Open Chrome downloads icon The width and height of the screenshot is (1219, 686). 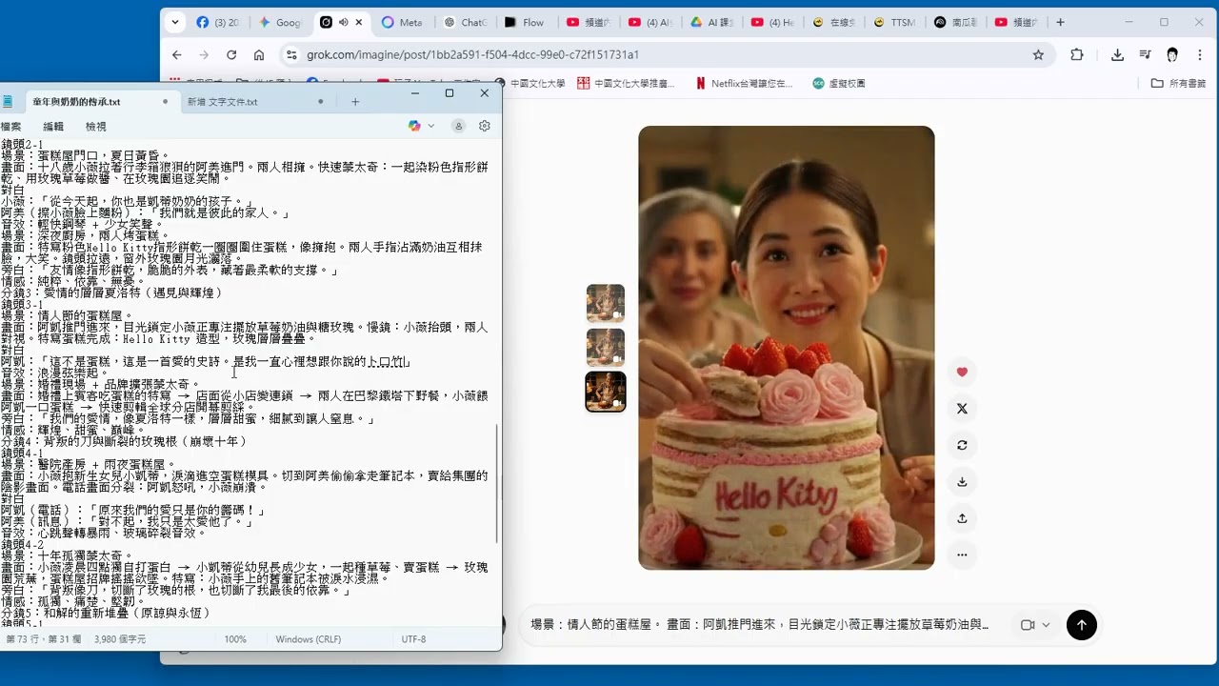tap(1117, 55)
